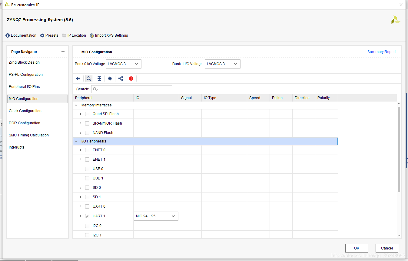Screen dimensions: 408x261
Task: Enable the ENET 0 checkbox
Action: click(x=87, y=150)
